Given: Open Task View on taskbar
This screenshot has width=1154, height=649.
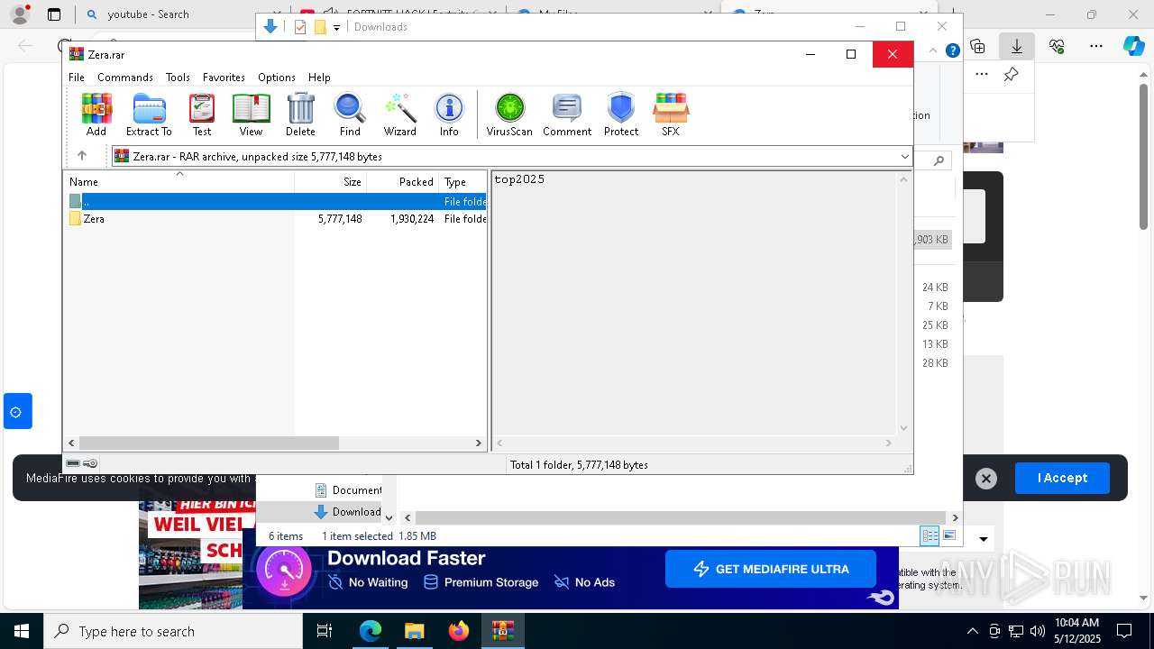Looking at the screenshot, I should pyautogui.click(x=325, y=631).
